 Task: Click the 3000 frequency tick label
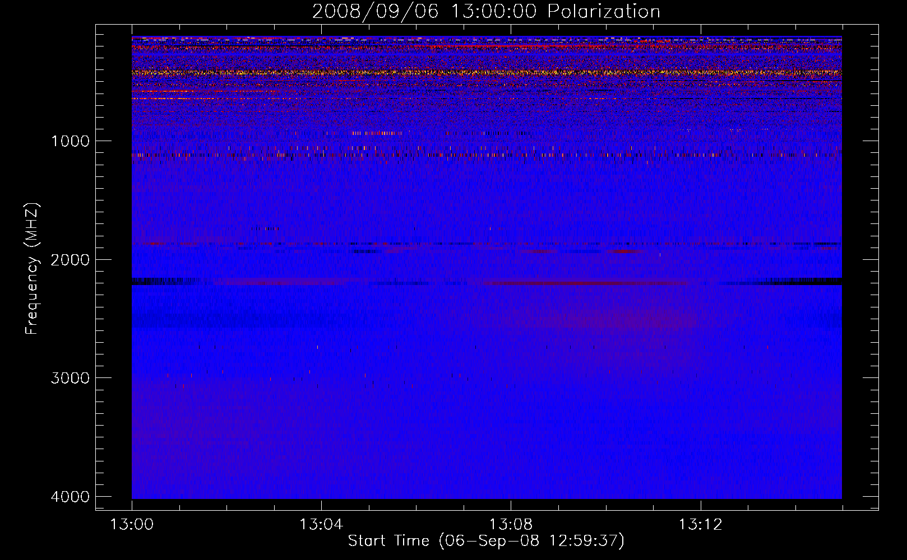[x=70, y=377]
